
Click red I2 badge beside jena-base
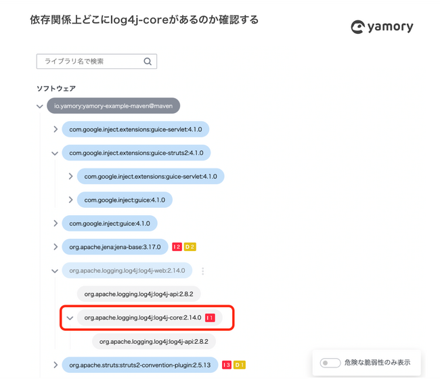[177, 247]
